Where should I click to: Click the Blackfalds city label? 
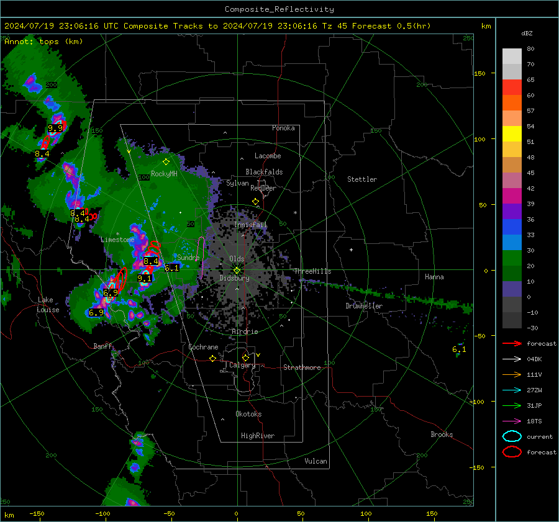click(264, 172)
